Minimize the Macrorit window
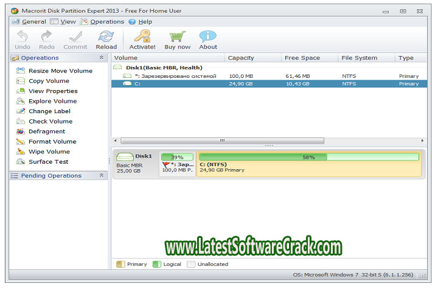 coord(386,12)
